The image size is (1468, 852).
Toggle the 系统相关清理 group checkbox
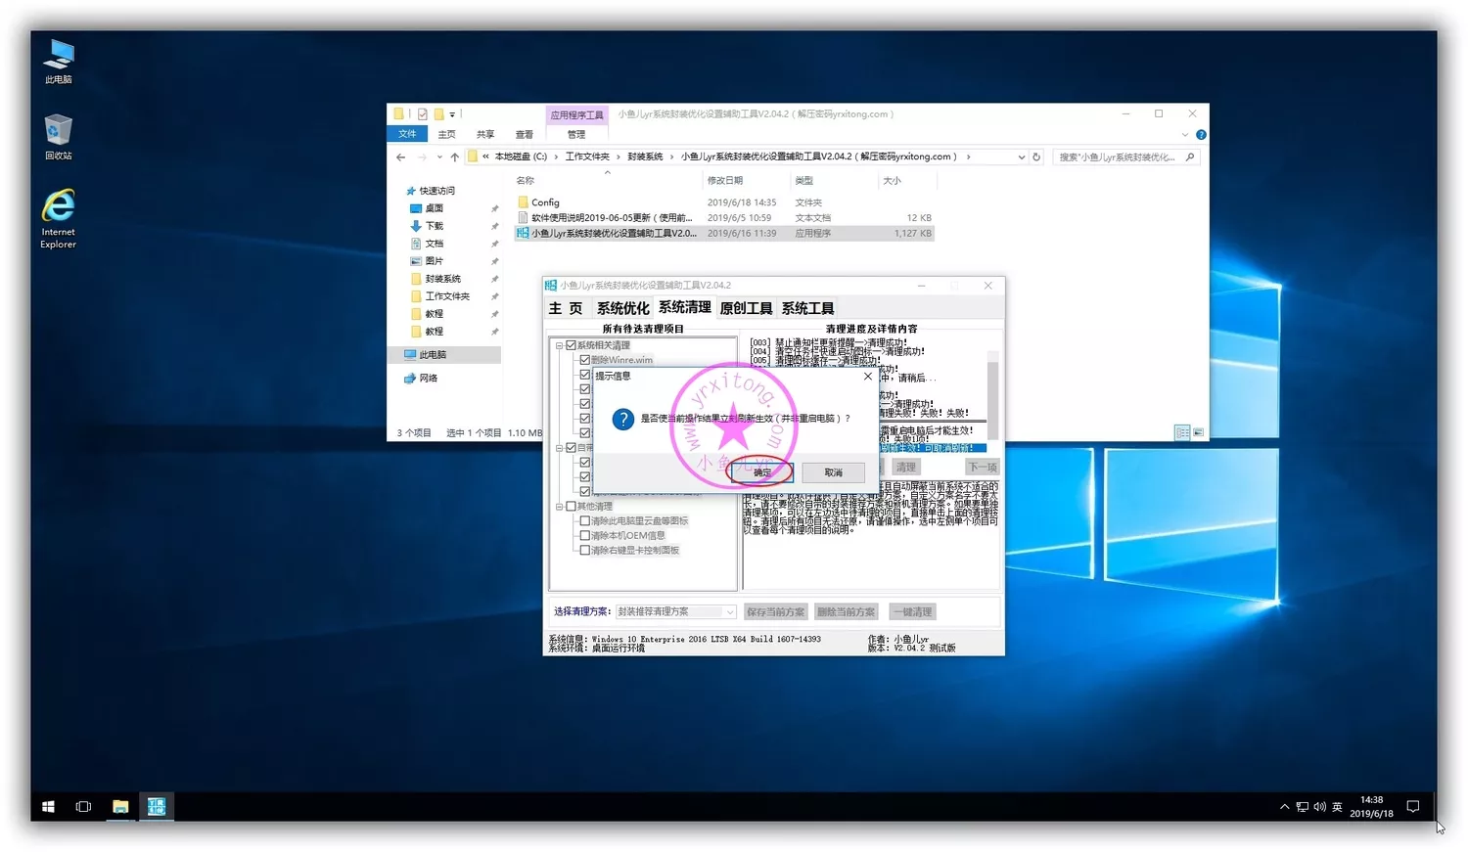click(572, 345)
